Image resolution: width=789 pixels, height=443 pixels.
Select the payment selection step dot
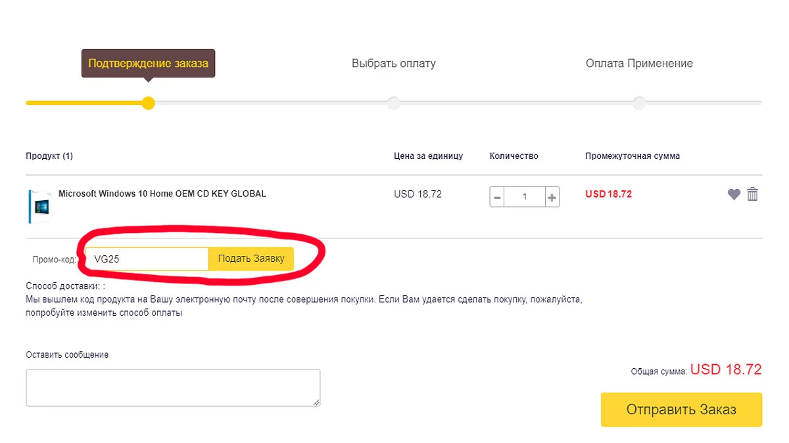[x=393, y=103]
